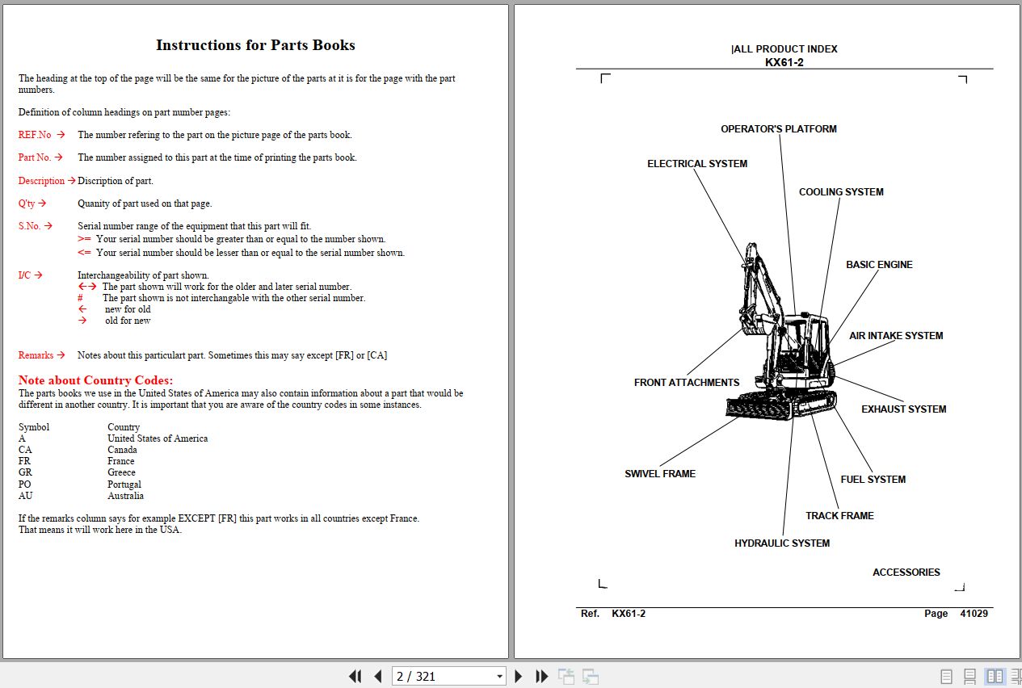The height and width of the screenshot is (688, 1022).
Task: Go to the next view
Action: (x=590, y=676)
